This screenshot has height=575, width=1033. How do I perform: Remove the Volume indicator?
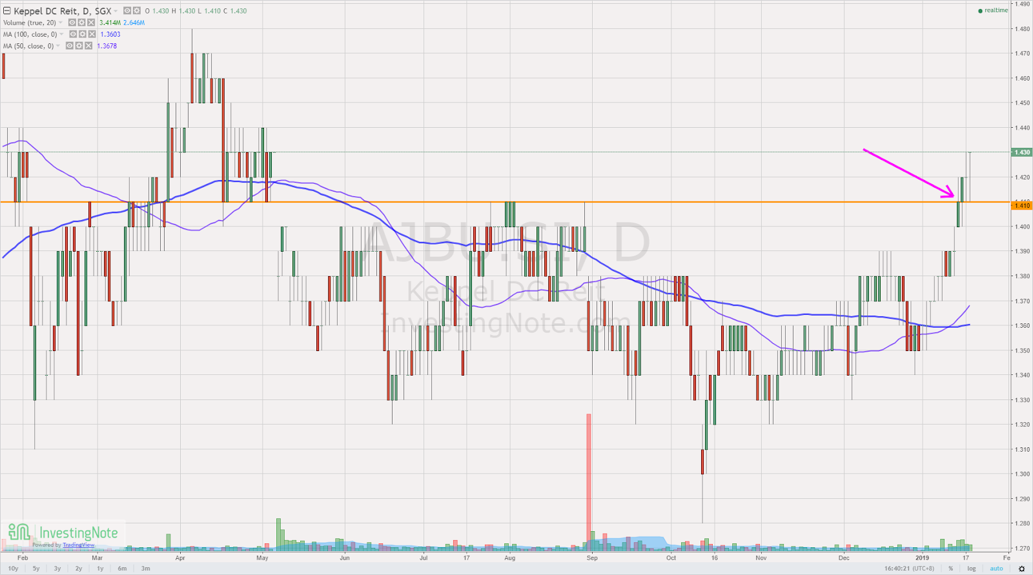pos(91,23)
